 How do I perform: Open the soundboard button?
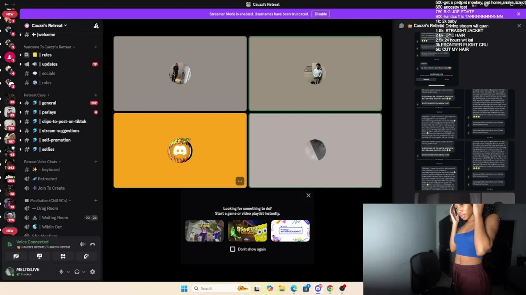[86, 256]
